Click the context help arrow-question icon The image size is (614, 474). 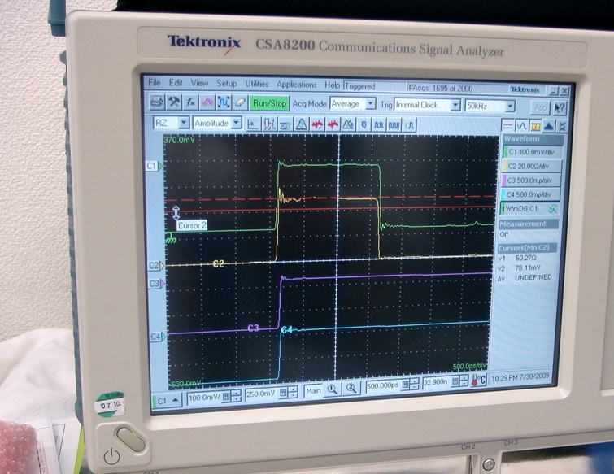point(560,107)
